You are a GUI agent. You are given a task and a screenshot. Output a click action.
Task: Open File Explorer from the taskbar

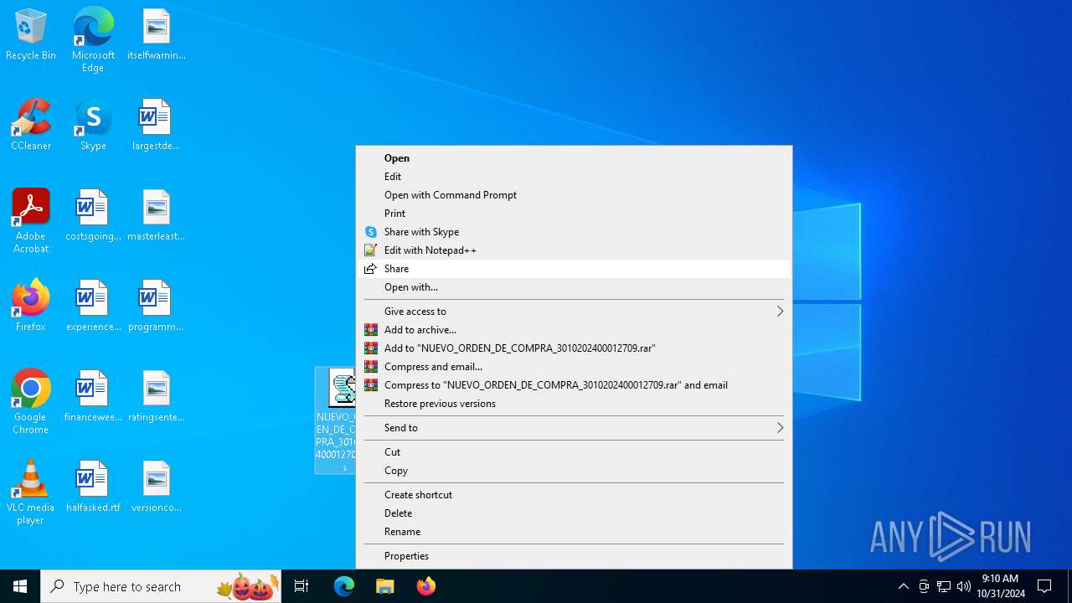(x=384, y=586)
